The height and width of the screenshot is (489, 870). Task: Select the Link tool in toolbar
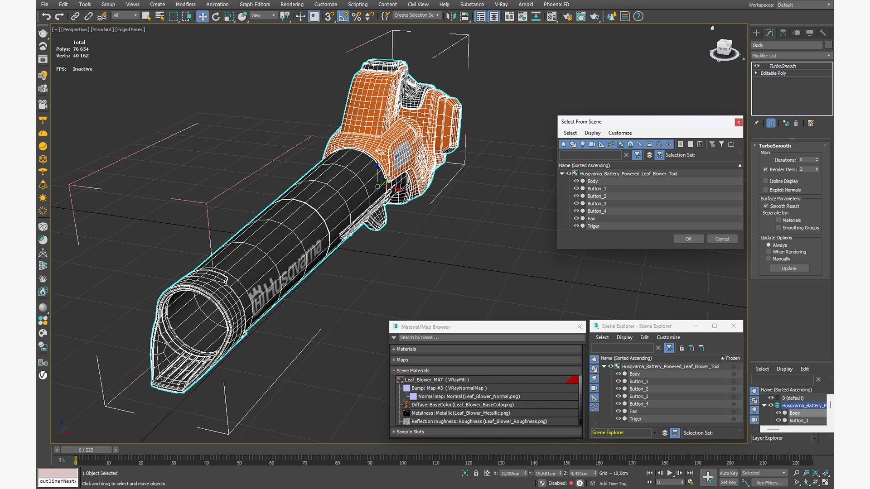(x=75, y=17)
